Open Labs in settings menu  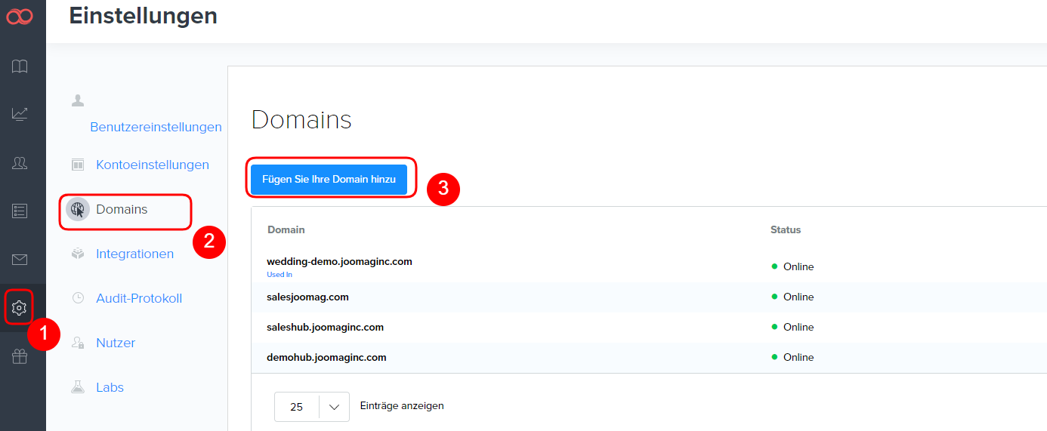(110, 387)
